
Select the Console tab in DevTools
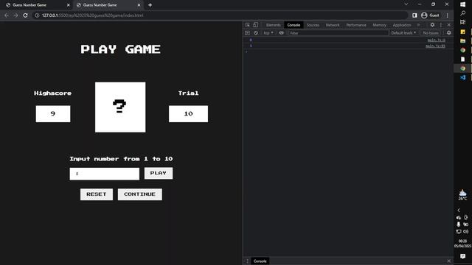tap(294, 25)
